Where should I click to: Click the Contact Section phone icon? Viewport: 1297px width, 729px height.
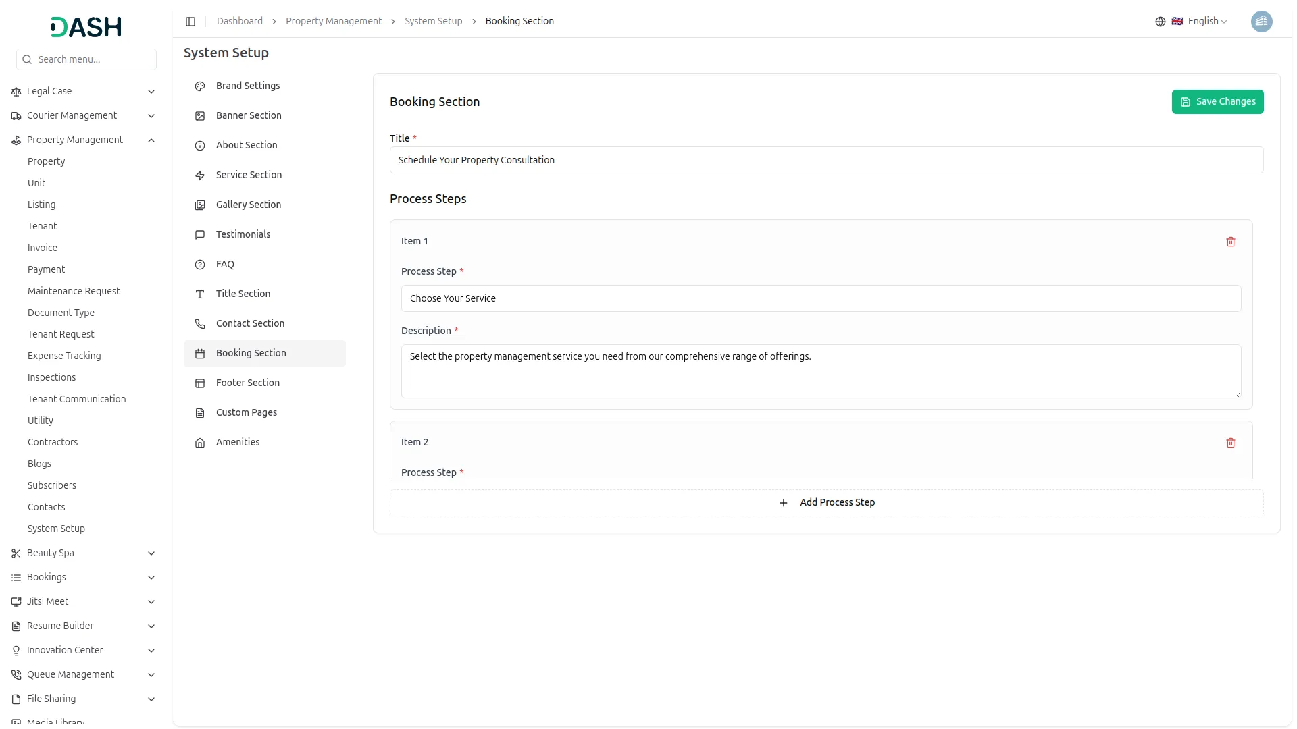pyautogui.click(x=200, y=324)
